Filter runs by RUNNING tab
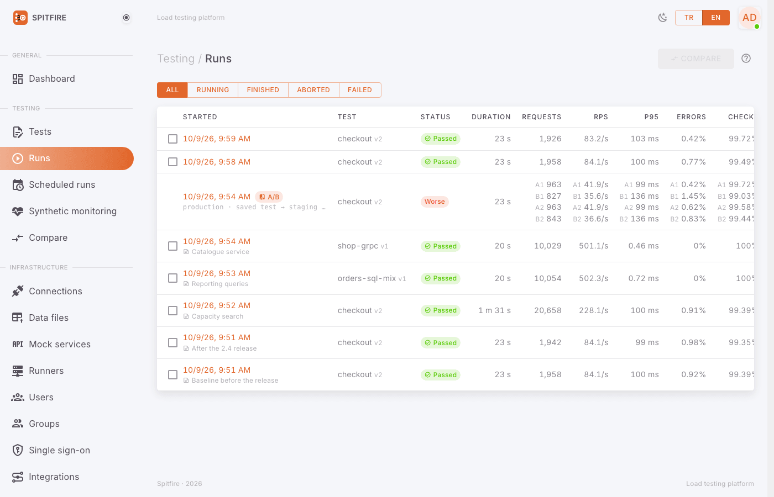The image size is (774, 497). tap(213, 90)
